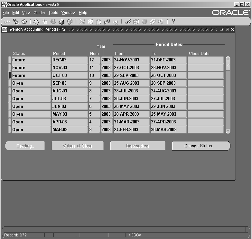Click the Switch Responsibilities hat icon

coord(53,21)
